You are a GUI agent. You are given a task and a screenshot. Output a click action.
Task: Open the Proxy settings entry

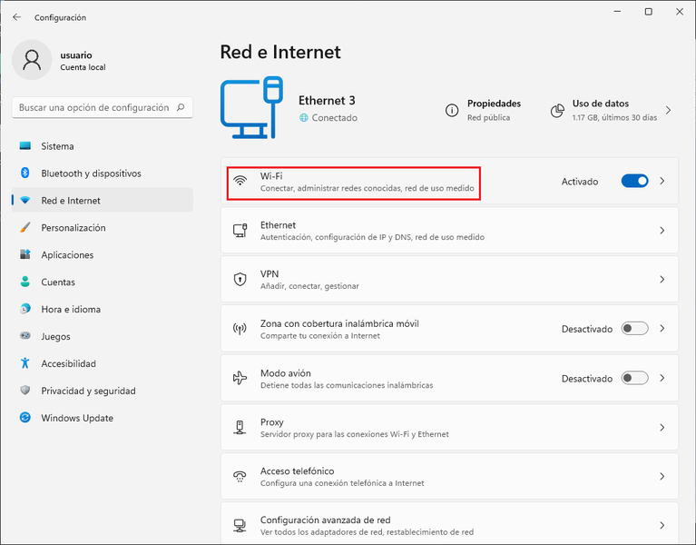coord(449,427)
